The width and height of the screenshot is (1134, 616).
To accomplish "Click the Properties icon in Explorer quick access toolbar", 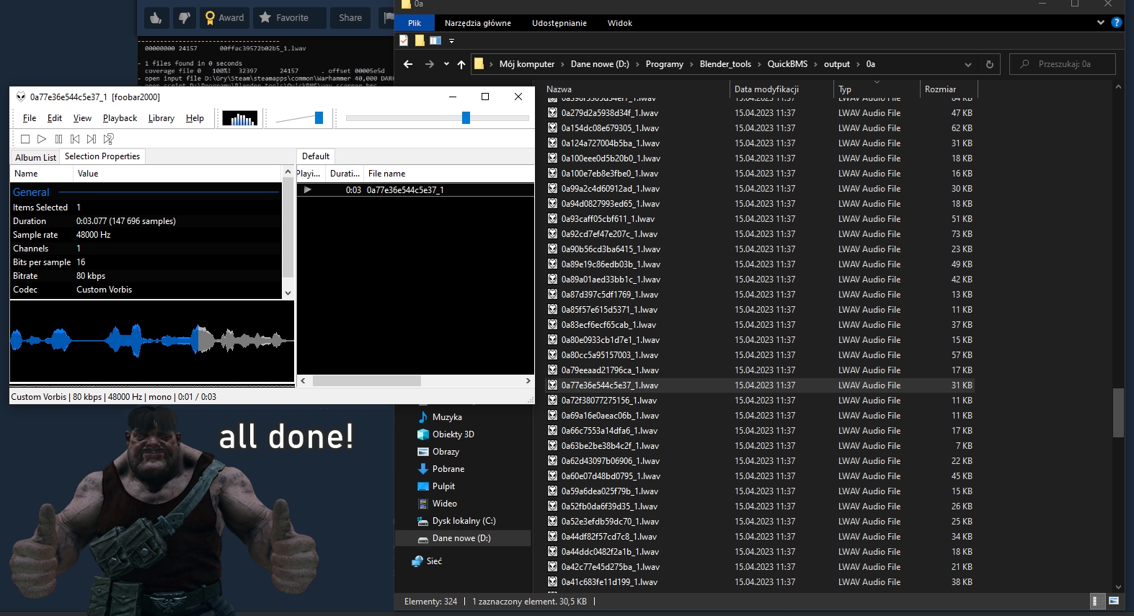I will pos(404,40).
